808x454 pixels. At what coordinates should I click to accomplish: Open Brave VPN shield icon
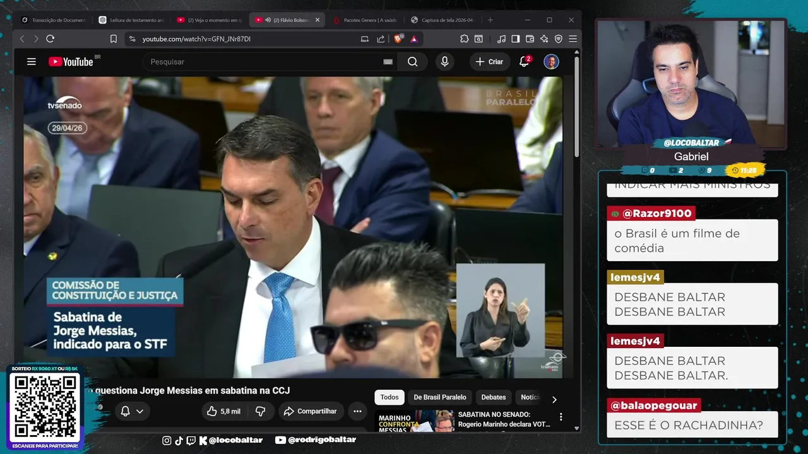click(558, 39)
